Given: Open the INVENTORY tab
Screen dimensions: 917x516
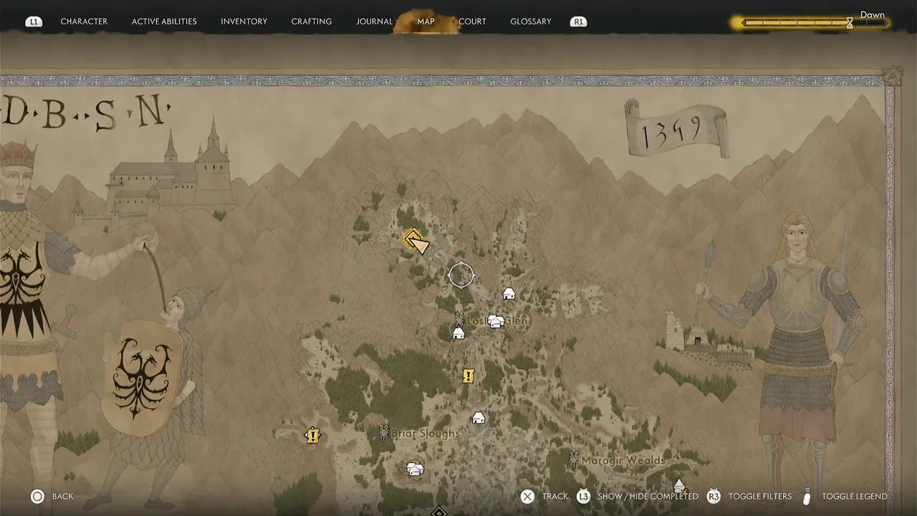Looking at the screenshot, I should coord(244,22).
